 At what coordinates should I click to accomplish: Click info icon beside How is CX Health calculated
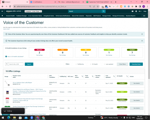6,56
